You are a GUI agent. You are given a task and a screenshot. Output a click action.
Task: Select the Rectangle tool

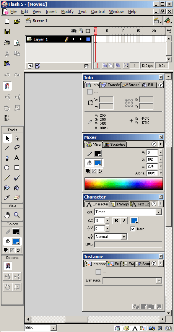pos(17,168)
